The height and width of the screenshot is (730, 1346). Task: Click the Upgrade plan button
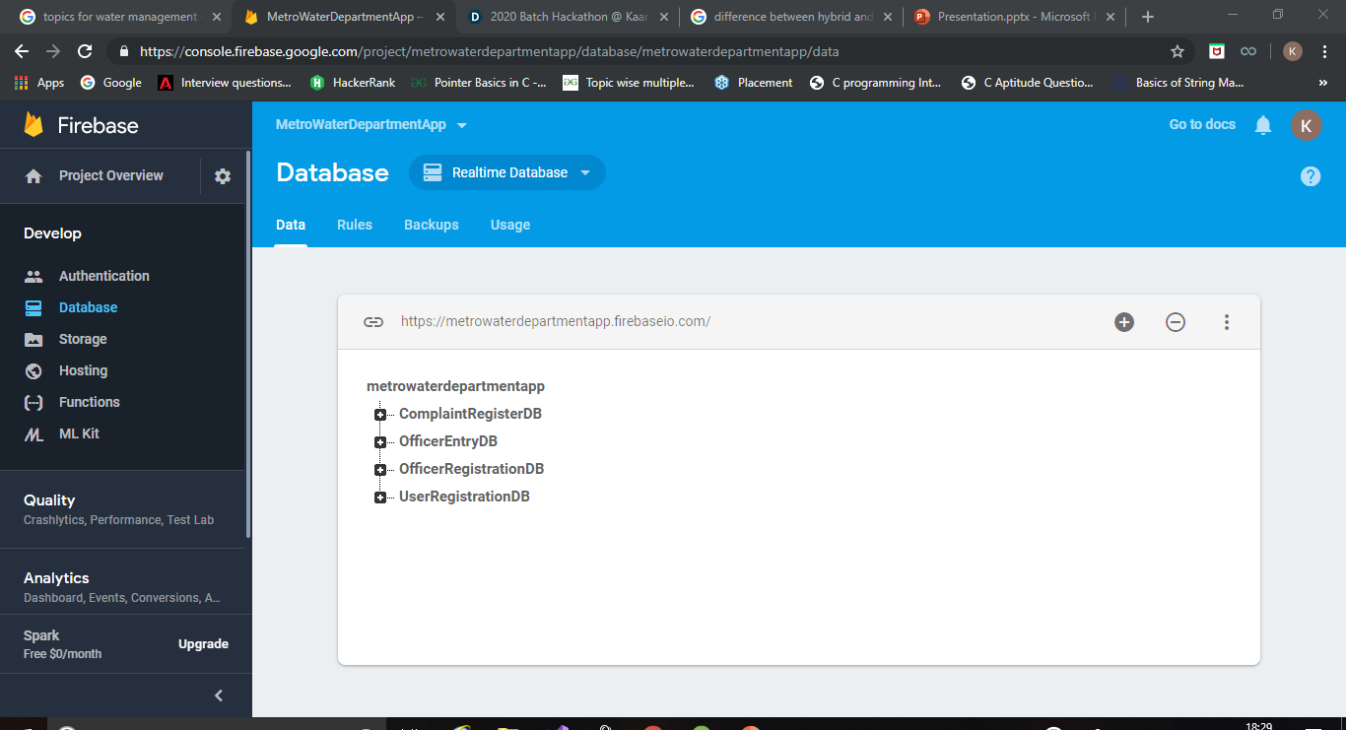[203, 644]
